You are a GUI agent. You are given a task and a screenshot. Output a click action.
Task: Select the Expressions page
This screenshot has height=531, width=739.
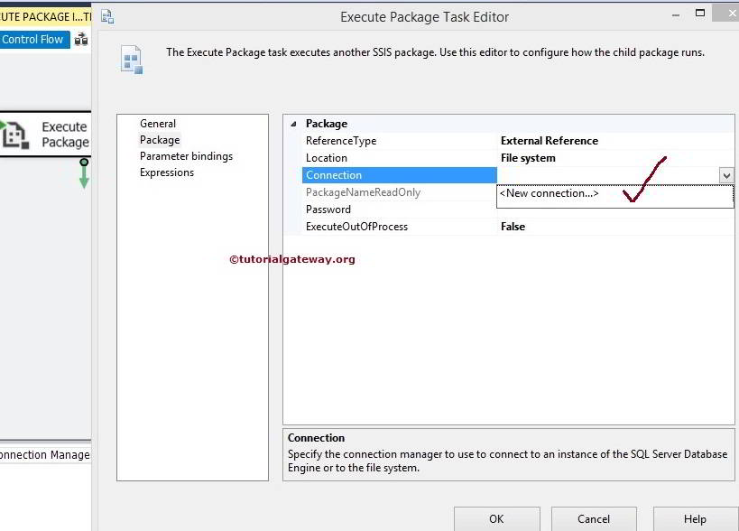click(x=168, y=172)
